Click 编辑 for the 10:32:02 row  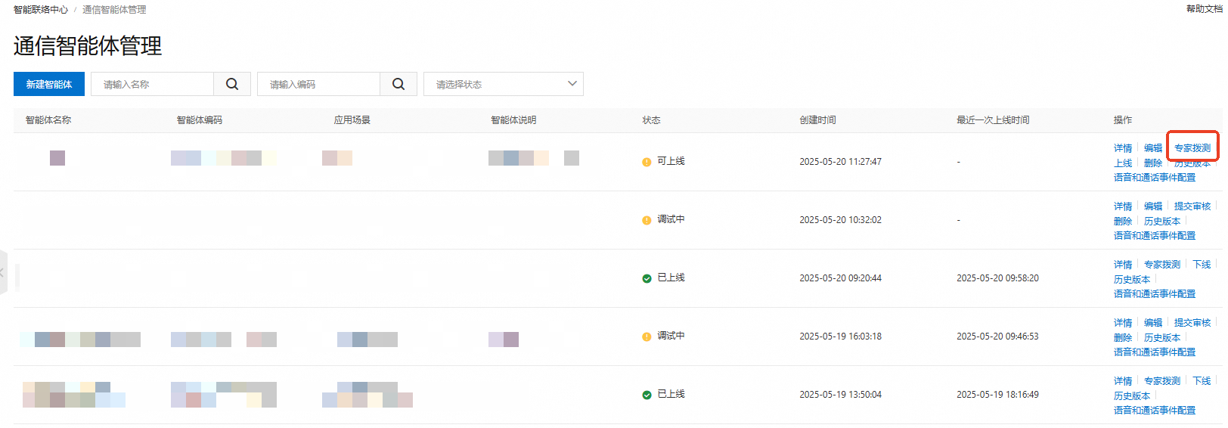tap(1153, 206)
